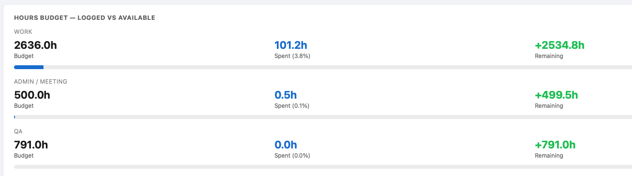Click the WORK category label

pos(23,32)
